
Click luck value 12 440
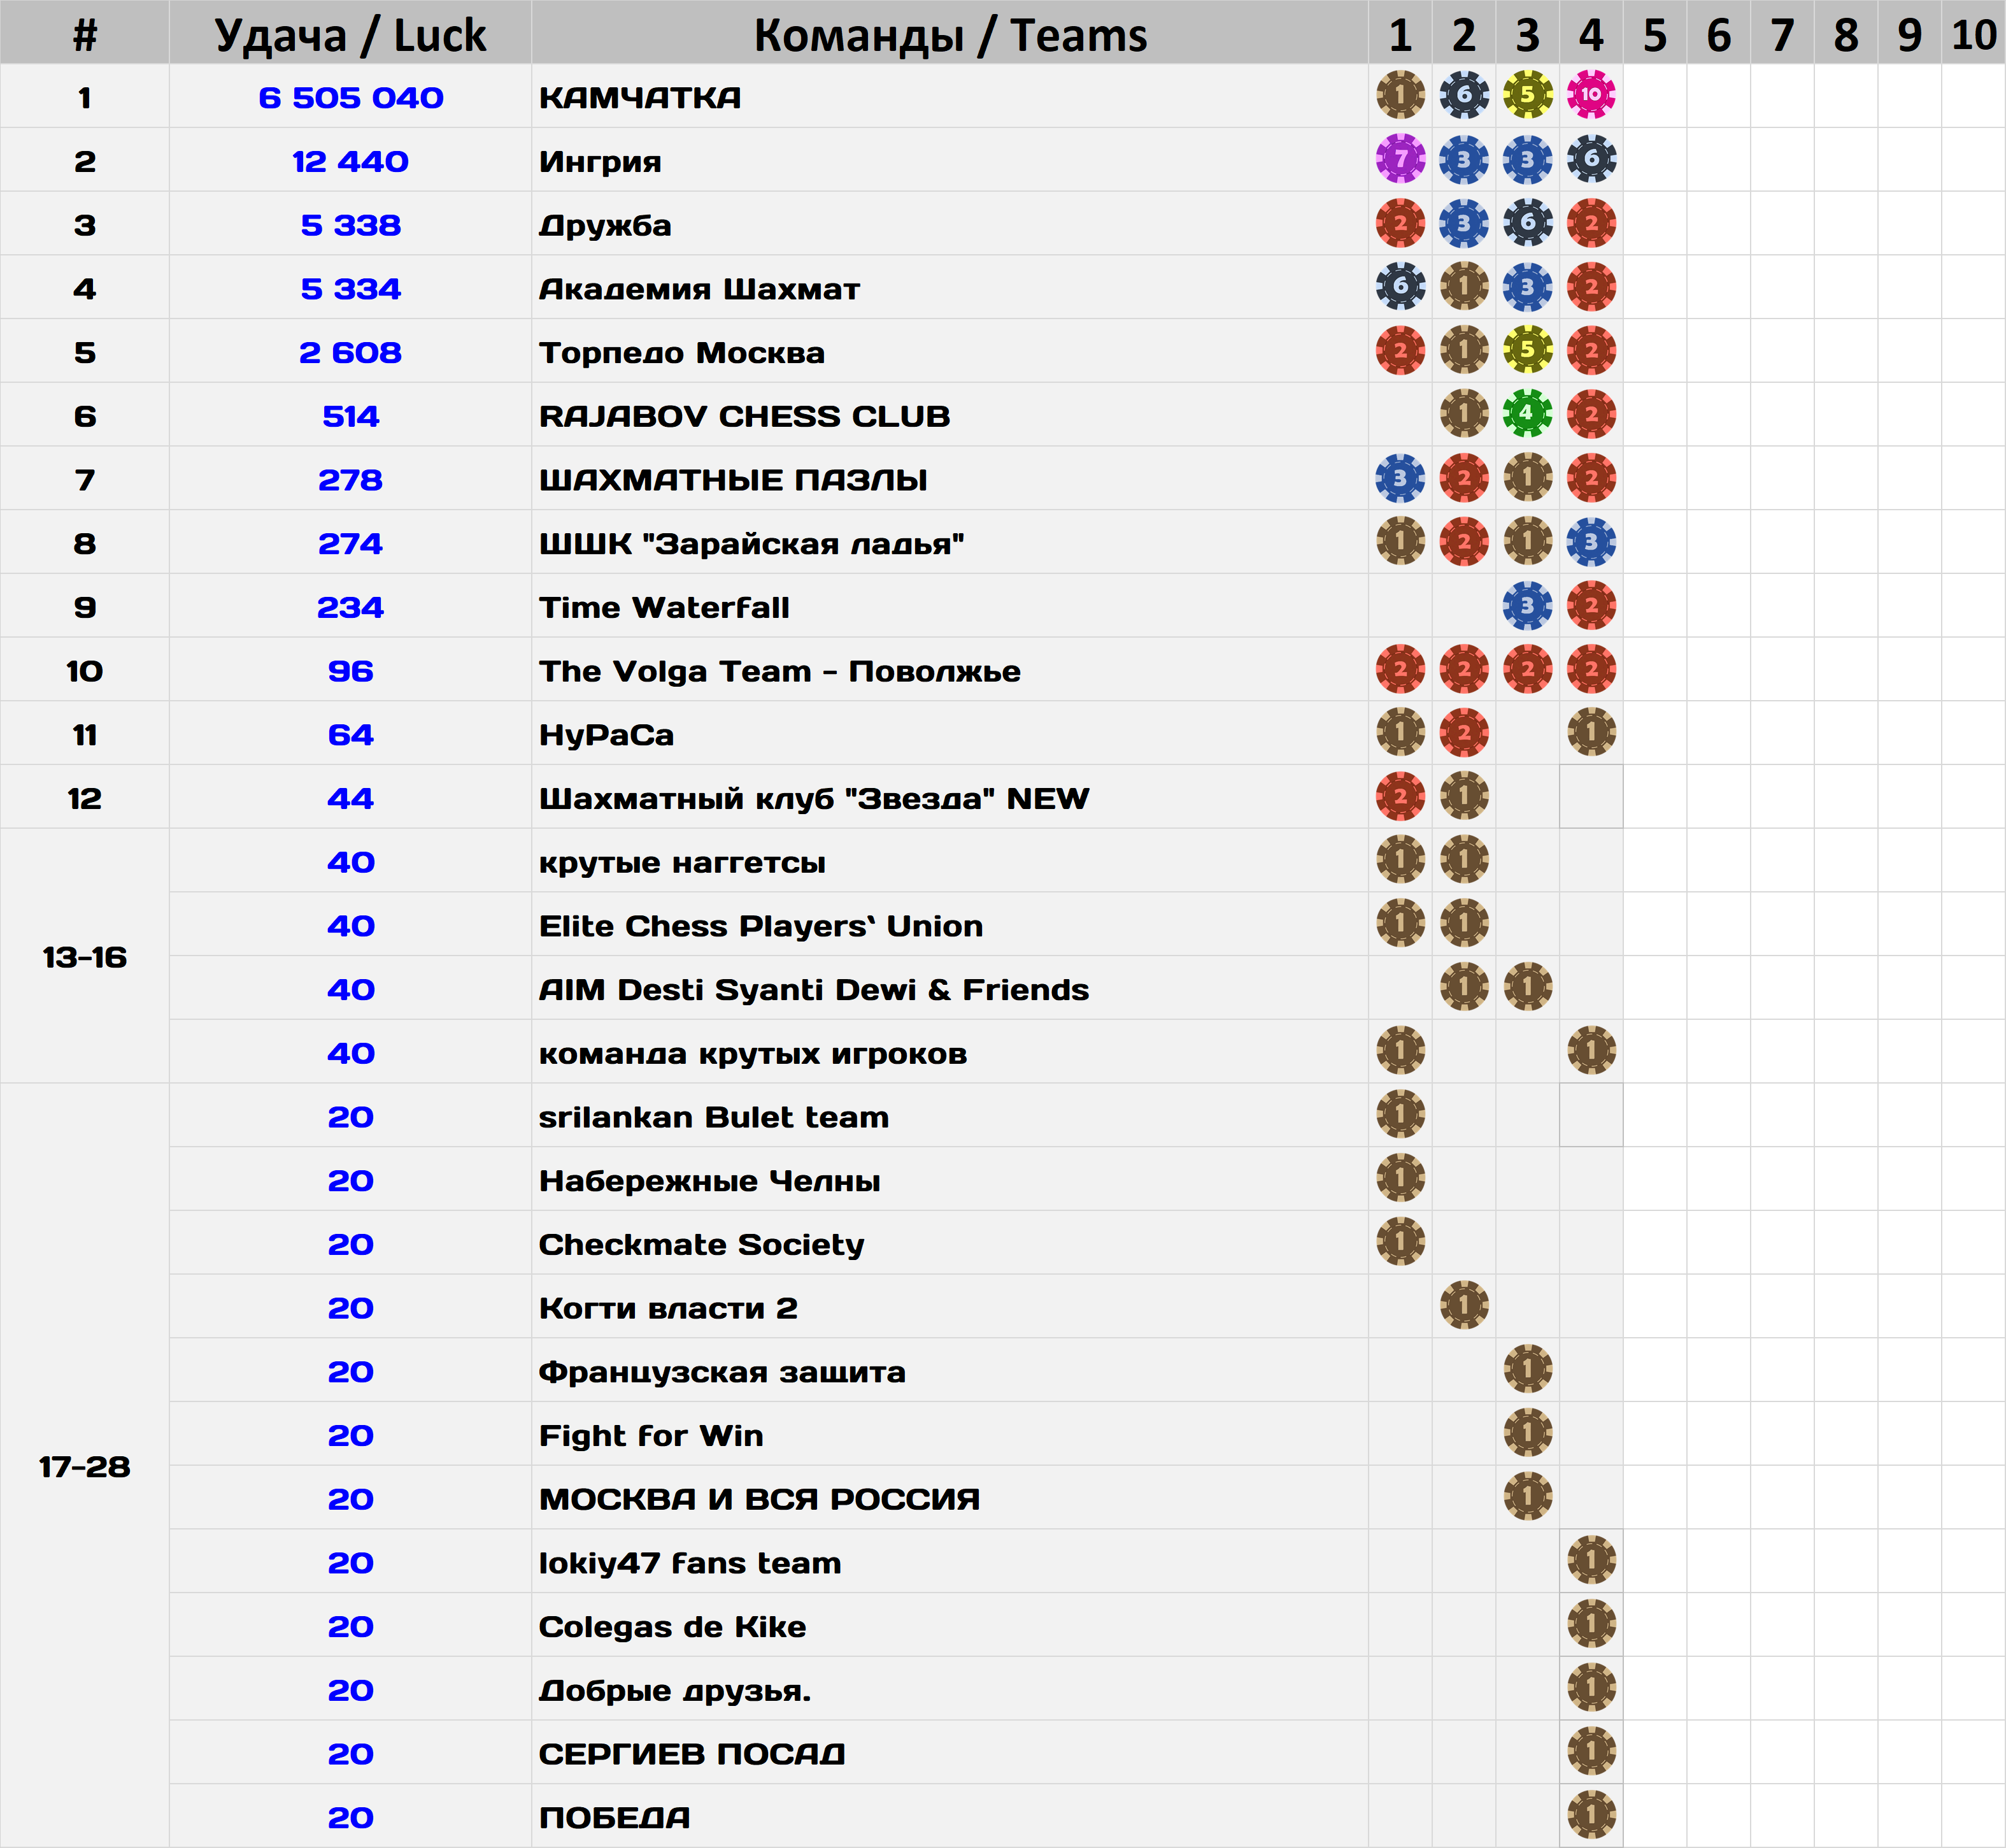[x=351, y=162]
